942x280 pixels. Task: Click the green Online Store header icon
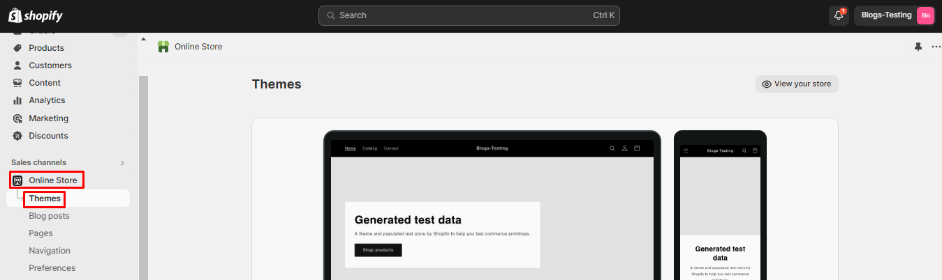[x=163, y=47]
